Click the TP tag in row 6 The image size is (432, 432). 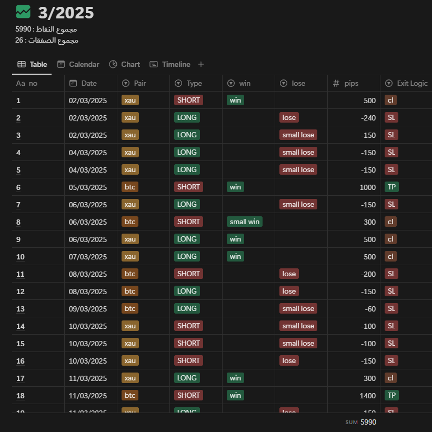[391, 187]
